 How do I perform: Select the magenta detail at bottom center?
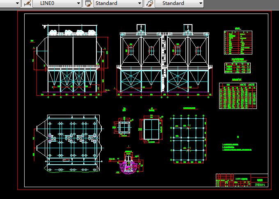(x=128, y=164)
